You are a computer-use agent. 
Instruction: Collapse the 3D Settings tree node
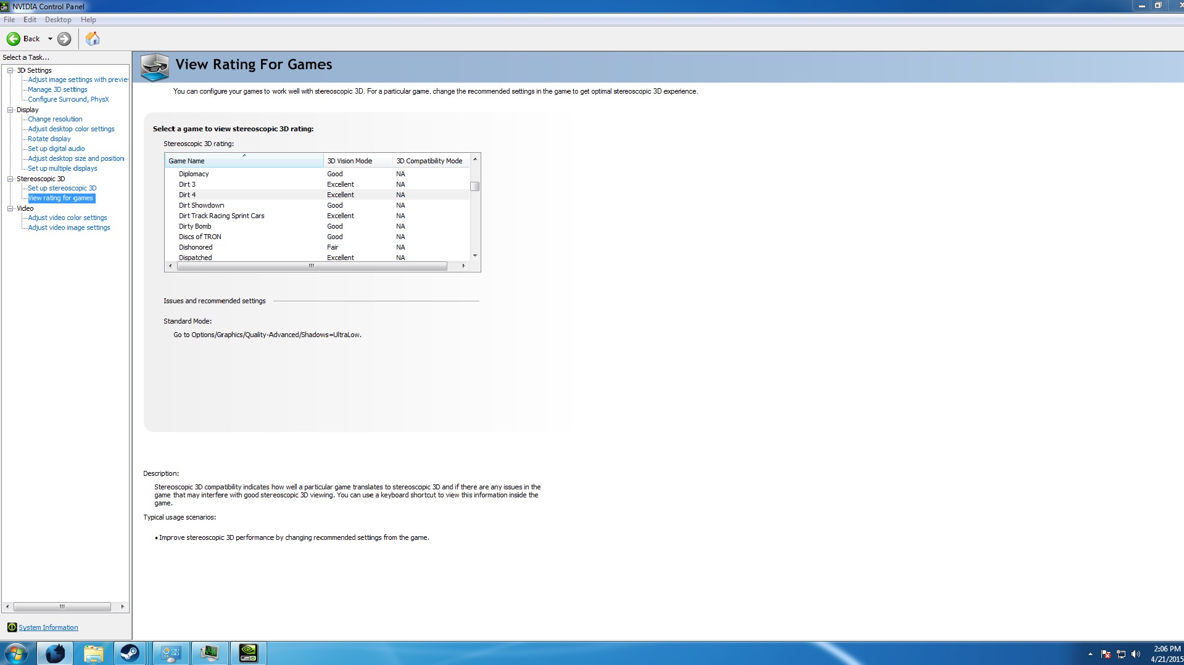click(10, 70)
